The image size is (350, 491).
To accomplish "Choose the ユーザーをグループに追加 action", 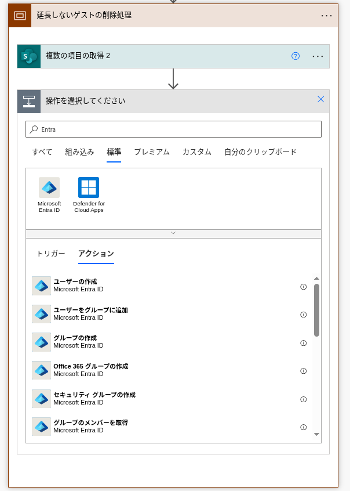I will tap(169, 314).
